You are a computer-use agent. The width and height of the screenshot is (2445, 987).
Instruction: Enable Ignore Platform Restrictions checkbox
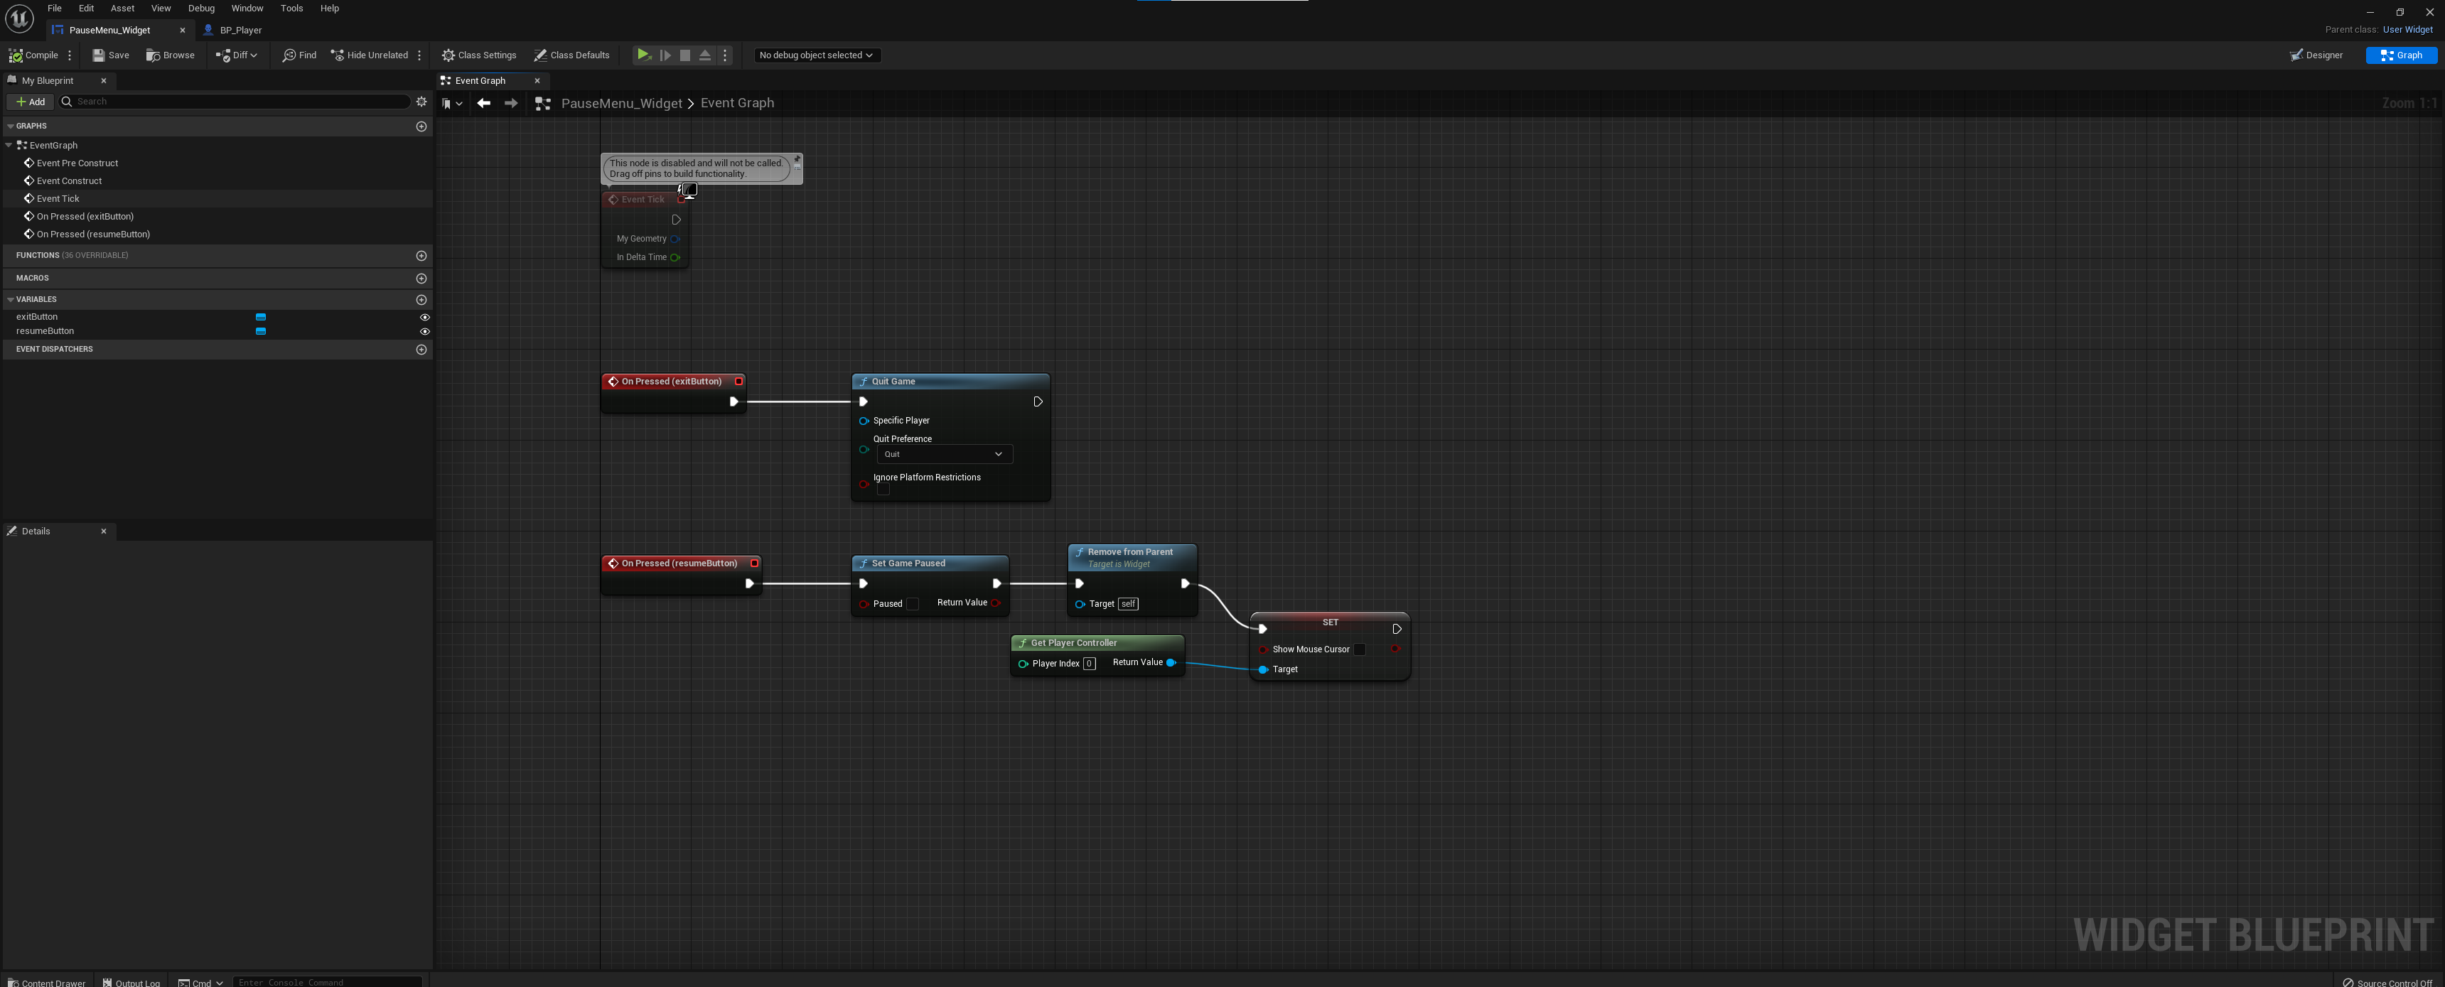click(x=883, y=490)
